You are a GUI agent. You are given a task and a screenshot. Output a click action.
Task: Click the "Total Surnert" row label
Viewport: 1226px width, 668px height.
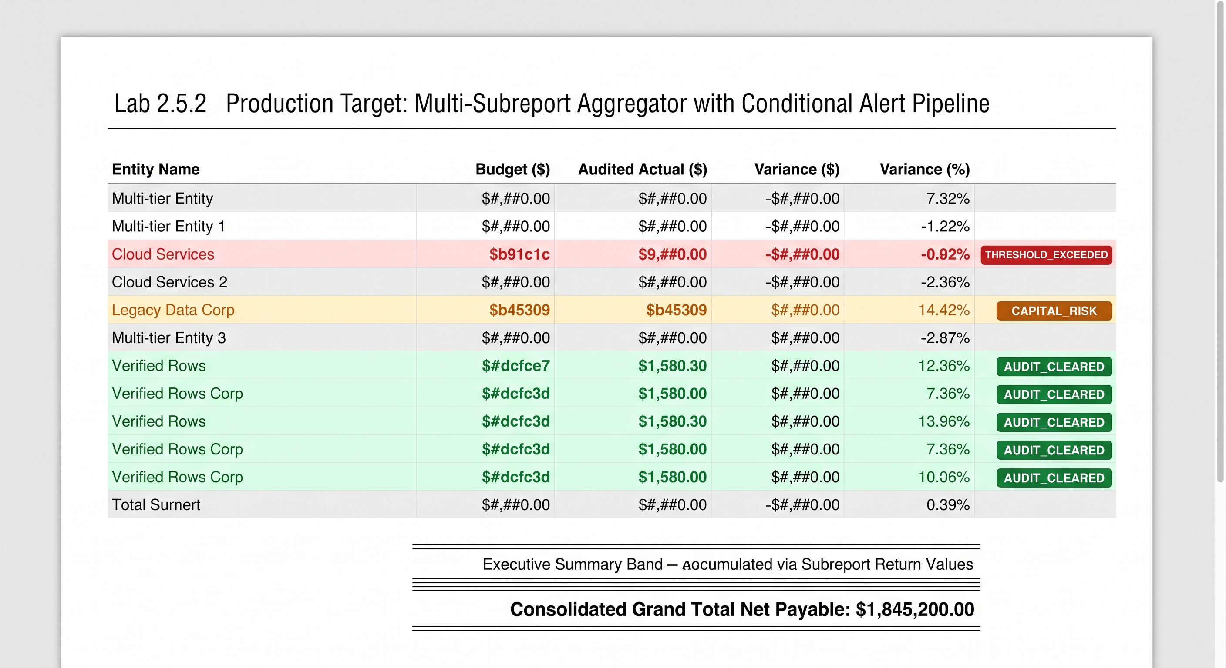click(155, 505)
